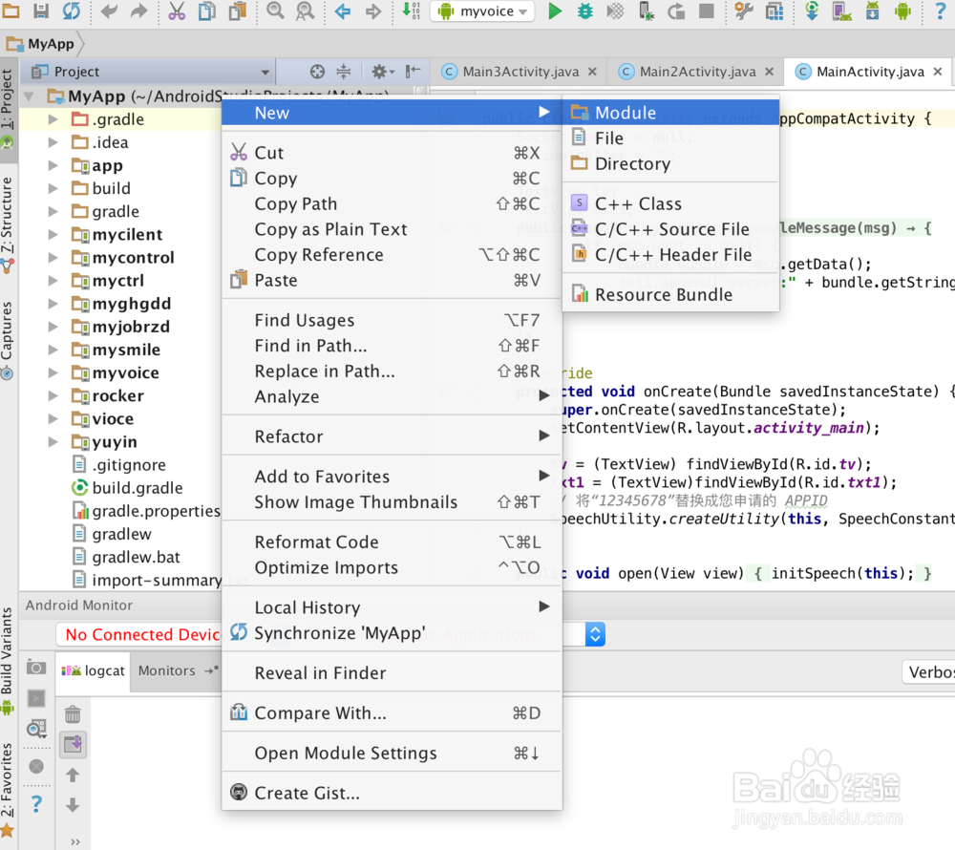Click the Cut scissors toolbar icon

click(177, 11)
